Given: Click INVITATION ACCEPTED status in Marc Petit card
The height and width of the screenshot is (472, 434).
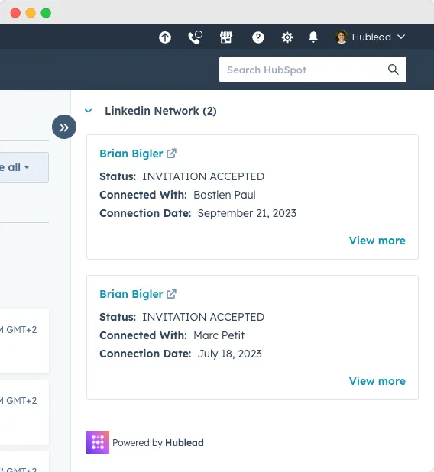Looking at the screenshot, I should pos(203,317).
